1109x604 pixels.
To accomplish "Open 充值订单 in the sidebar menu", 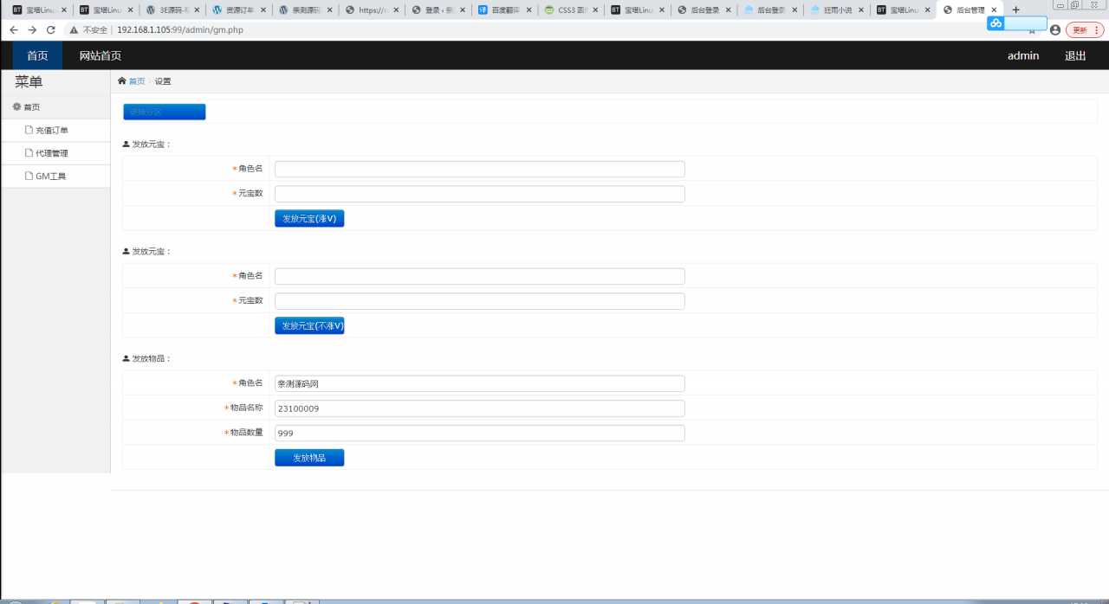I will point(52,131).
